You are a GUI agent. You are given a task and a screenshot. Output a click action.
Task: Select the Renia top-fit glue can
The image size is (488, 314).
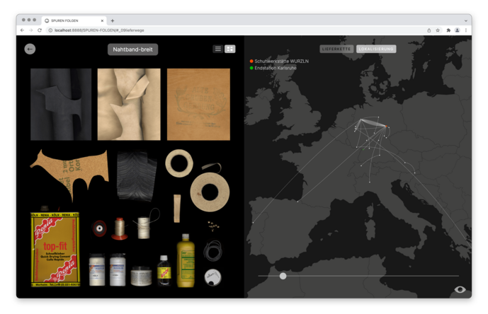click(55, 248)
